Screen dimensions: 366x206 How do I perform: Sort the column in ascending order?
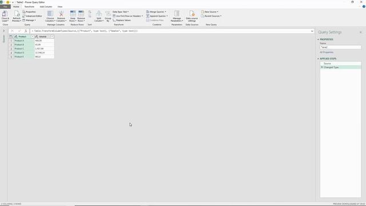click(x=90, y=11)
